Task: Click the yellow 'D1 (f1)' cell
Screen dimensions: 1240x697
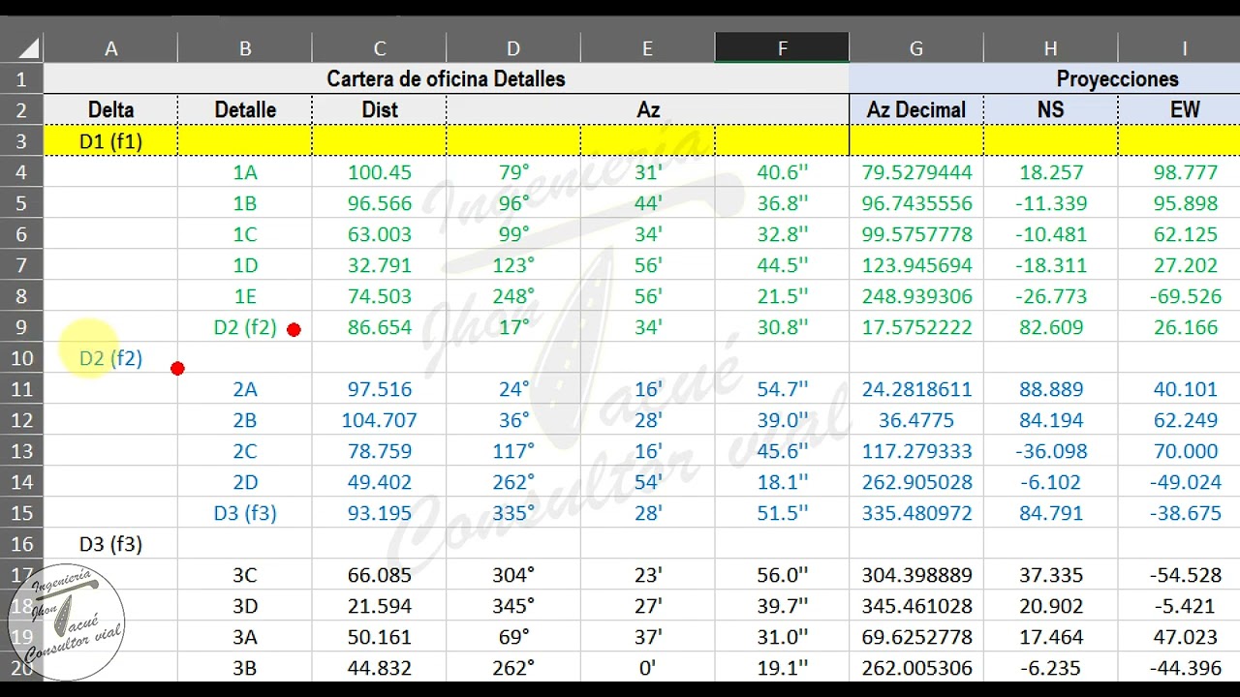Action: [110, 140]
